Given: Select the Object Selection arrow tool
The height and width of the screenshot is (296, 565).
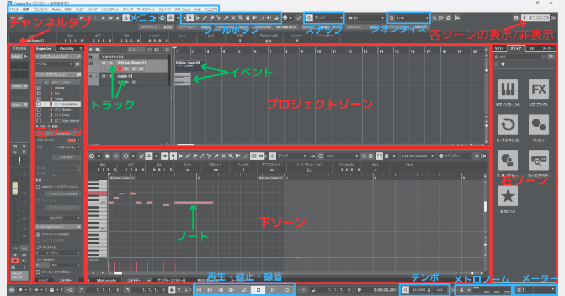Looking at the screenshot, I should (190, 18).
